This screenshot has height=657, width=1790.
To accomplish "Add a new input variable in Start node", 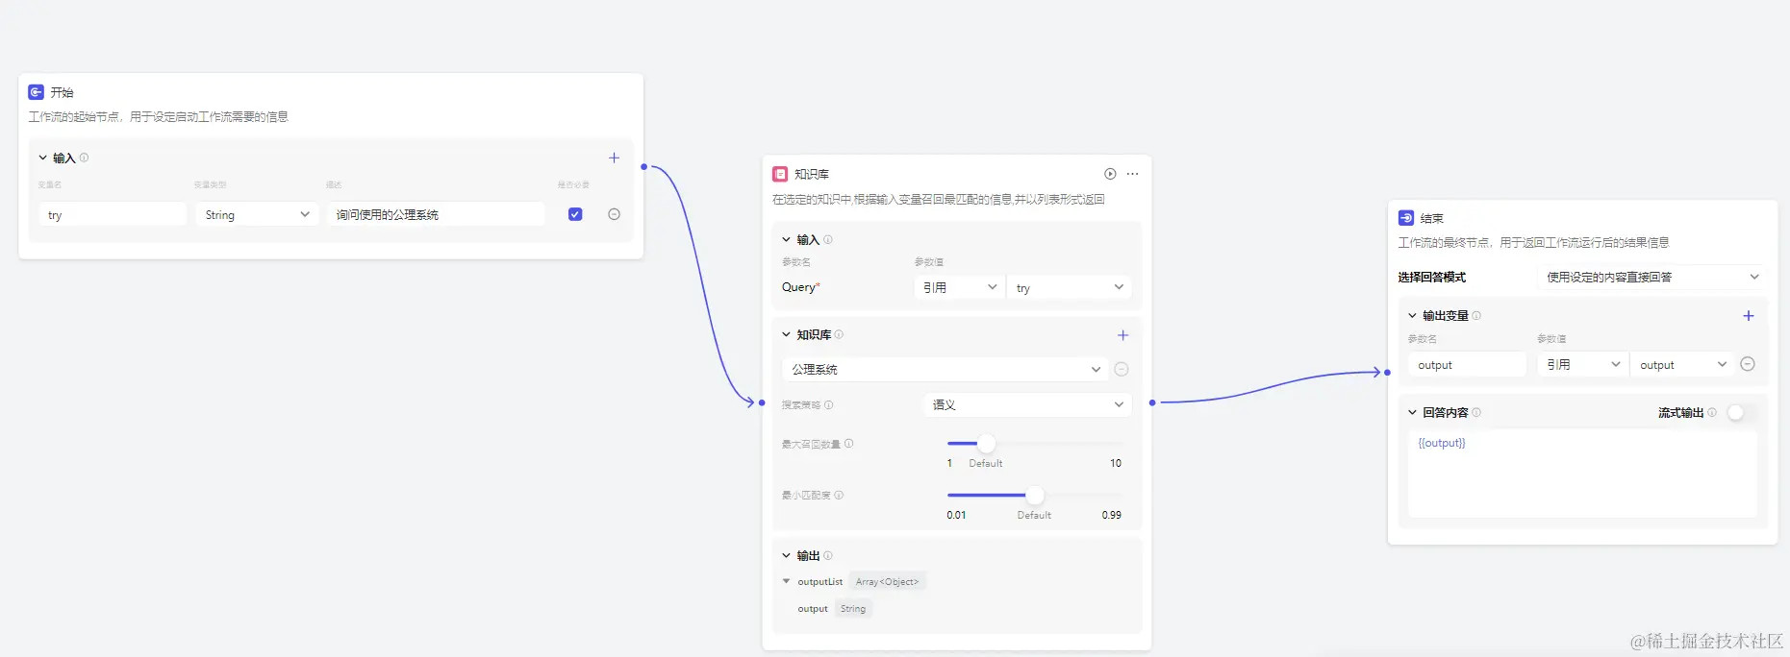I will [614, 158].
